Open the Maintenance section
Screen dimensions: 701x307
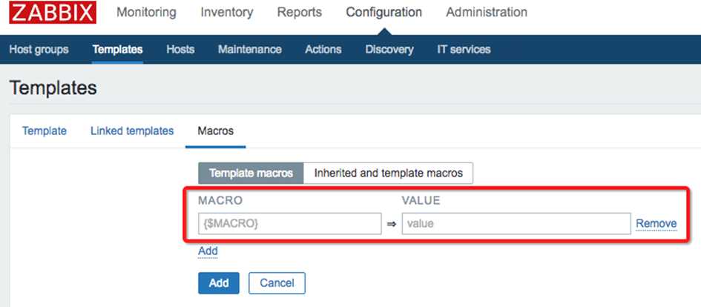[x=250, y=49]
